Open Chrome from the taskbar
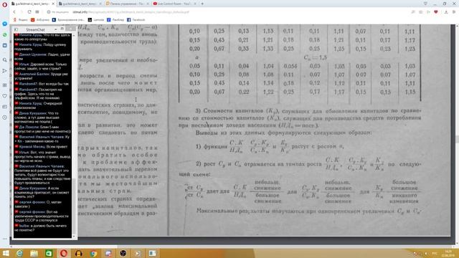Viewport: 459px width, 258px height. pyautogui.click(x=93, y=253)
